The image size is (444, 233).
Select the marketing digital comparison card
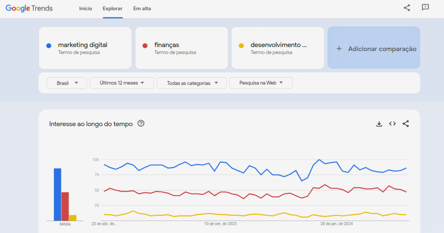point(85,48)
